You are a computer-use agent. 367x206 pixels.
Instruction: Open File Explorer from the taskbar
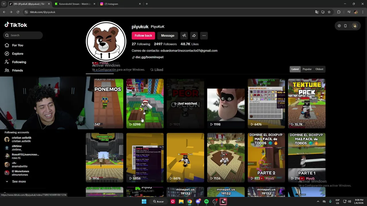click(x=181, y=201)
